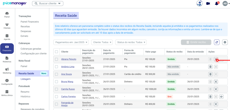The image size is (230, 110).
Task: Click the R$ 1000,00 value cell
Action: [x=151, y=89]
